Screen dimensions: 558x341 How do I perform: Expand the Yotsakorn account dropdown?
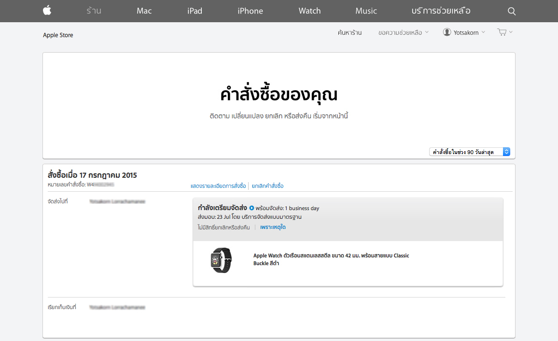tap(469, 32)
